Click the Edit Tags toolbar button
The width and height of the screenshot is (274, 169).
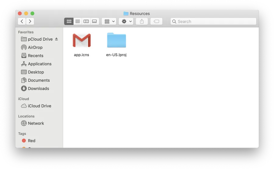click(156, 21)
